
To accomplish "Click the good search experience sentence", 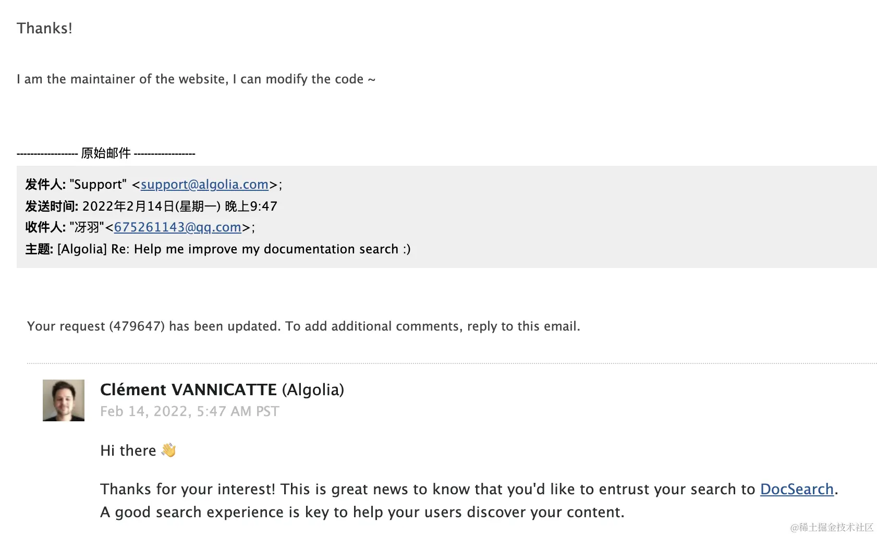I will tap(362, 512).
